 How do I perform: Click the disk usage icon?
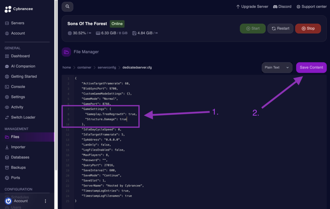(x=134, y=33)
